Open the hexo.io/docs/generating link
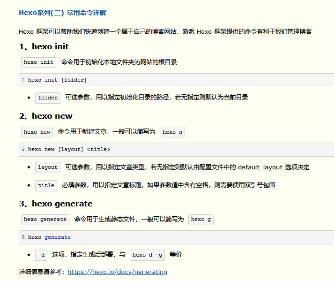334x281 pixels. coord(117,272)
